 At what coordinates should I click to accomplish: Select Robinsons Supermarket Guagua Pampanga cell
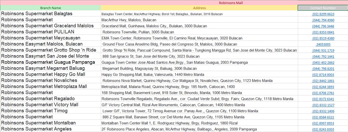pos(50,62)
